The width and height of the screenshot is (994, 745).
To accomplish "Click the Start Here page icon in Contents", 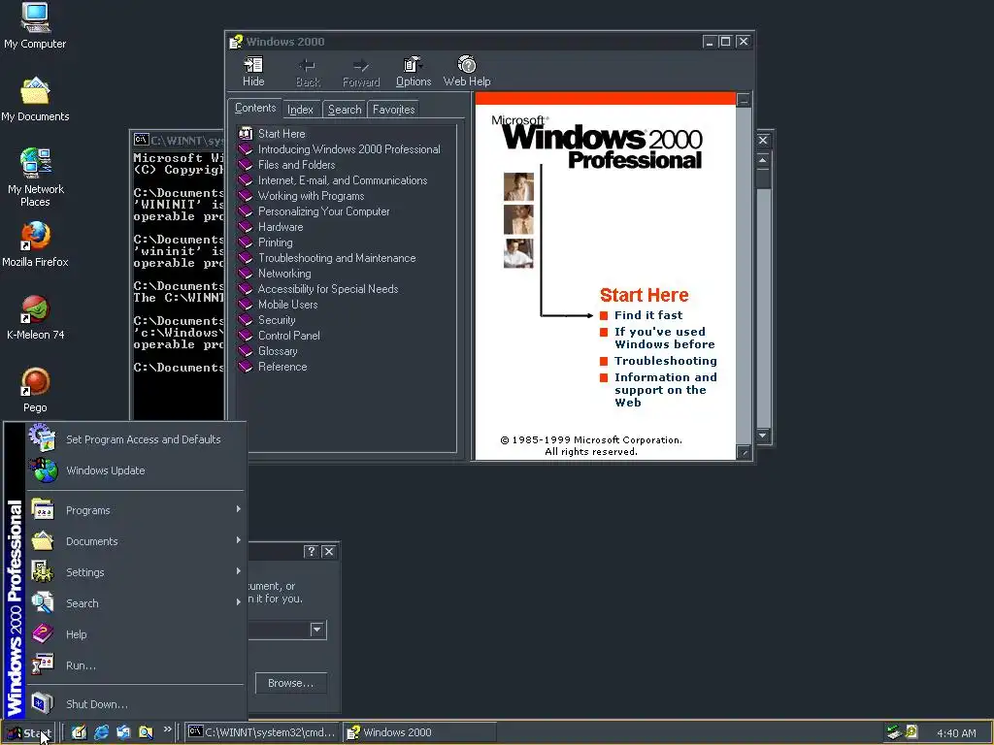I will (246, 133).
